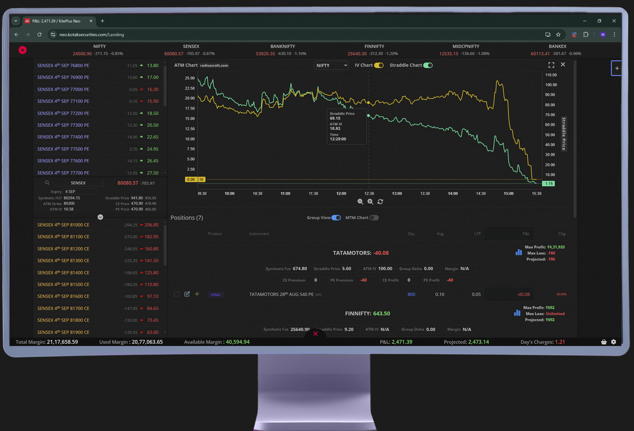Open the 4 SEP expiry selector
634x431 pixels.
(80, 192)
